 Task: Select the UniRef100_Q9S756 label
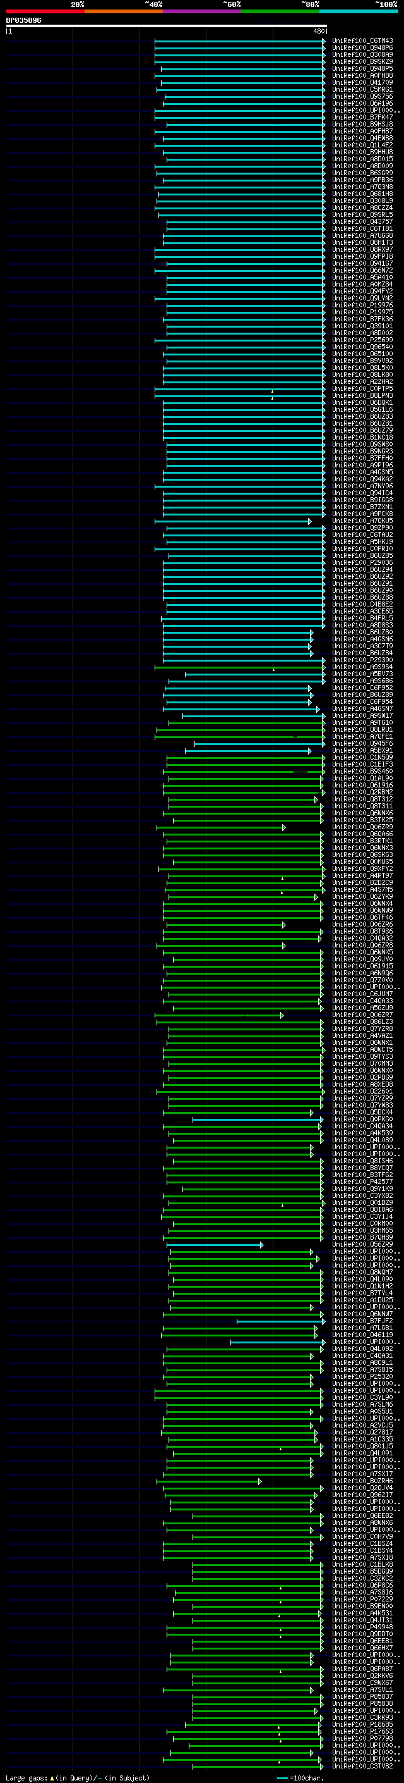click(x=362, y=96)
